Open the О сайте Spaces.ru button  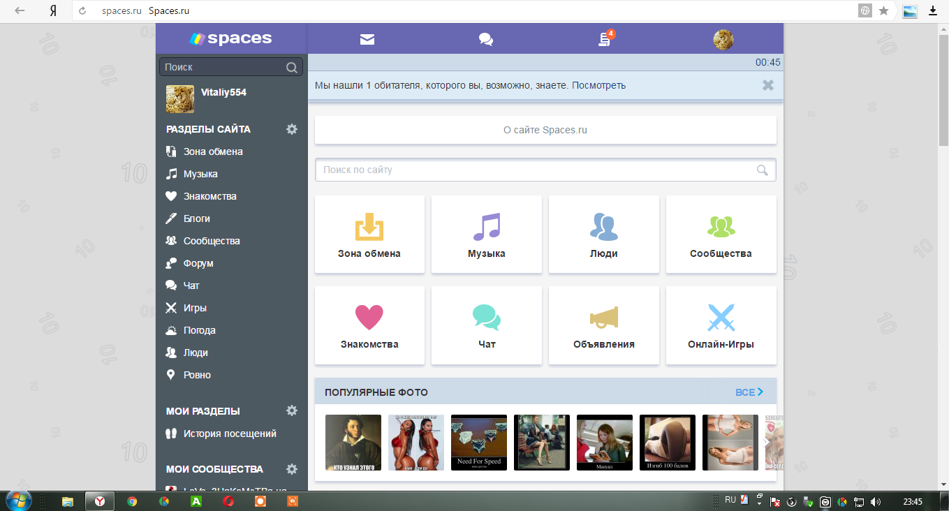click(545, 130)
